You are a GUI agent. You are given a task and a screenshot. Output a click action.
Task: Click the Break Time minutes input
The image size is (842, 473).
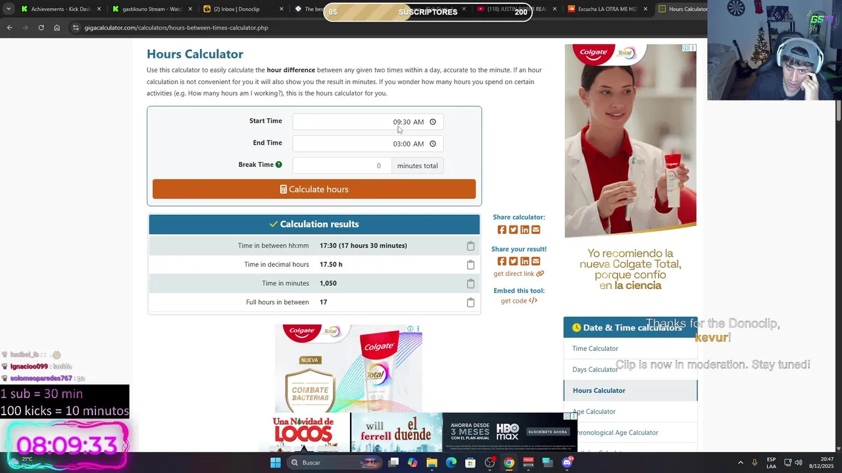point(342,166)
